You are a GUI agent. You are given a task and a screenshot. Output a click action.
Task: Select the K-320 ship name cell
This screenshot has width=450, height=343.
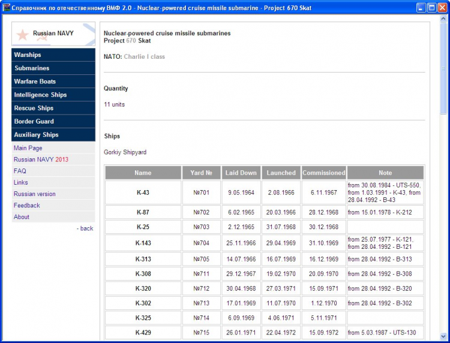tap(143, 288)
